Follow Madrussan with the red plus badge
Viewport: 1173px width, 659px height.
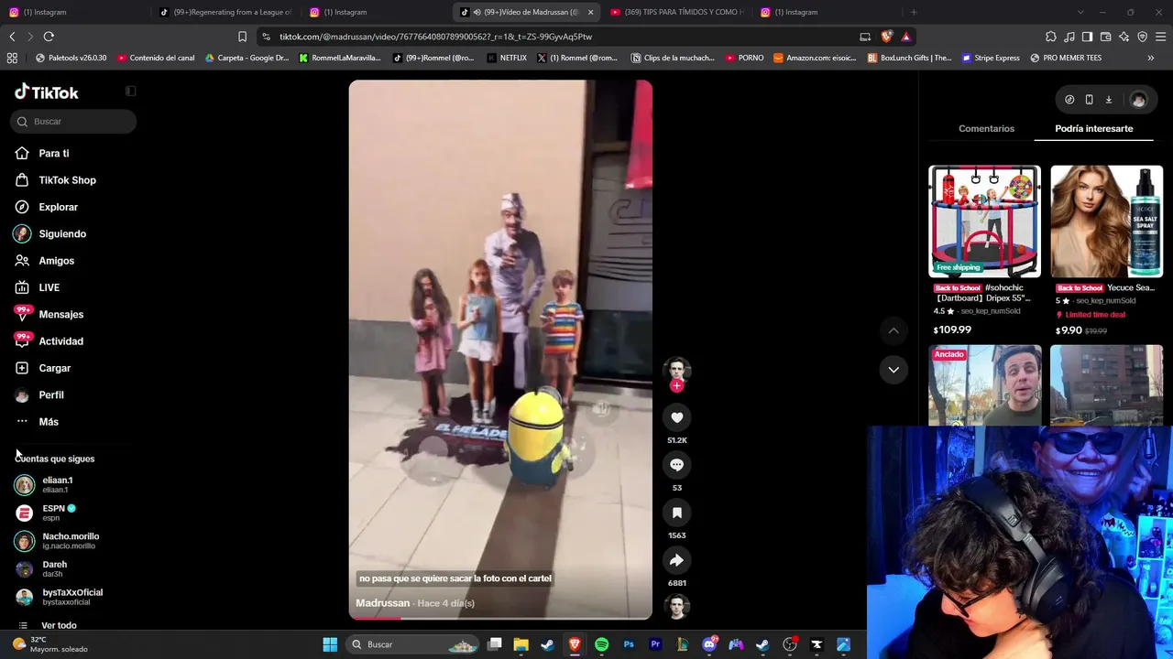pos(676,386)
